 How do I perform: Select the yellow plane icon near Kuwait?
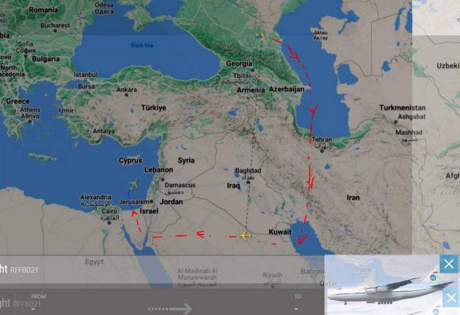245,236
